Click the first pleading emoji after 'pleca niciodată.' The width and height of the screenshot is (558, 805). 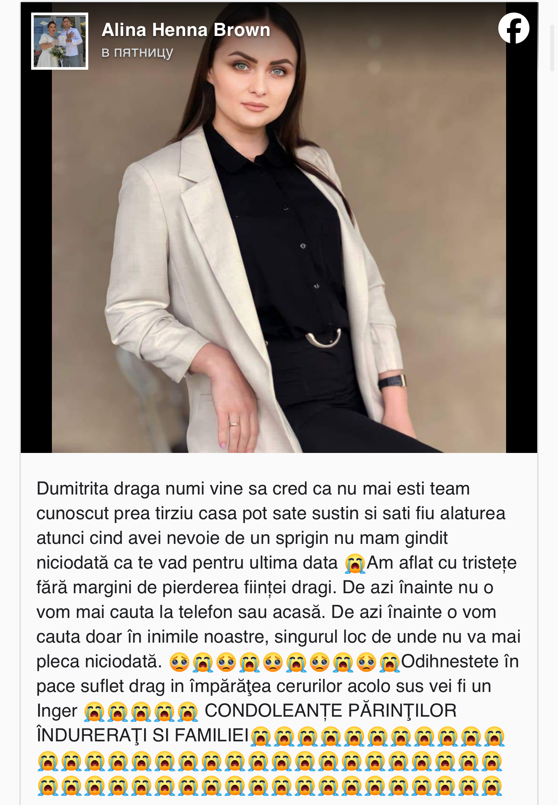click(180, 662)
